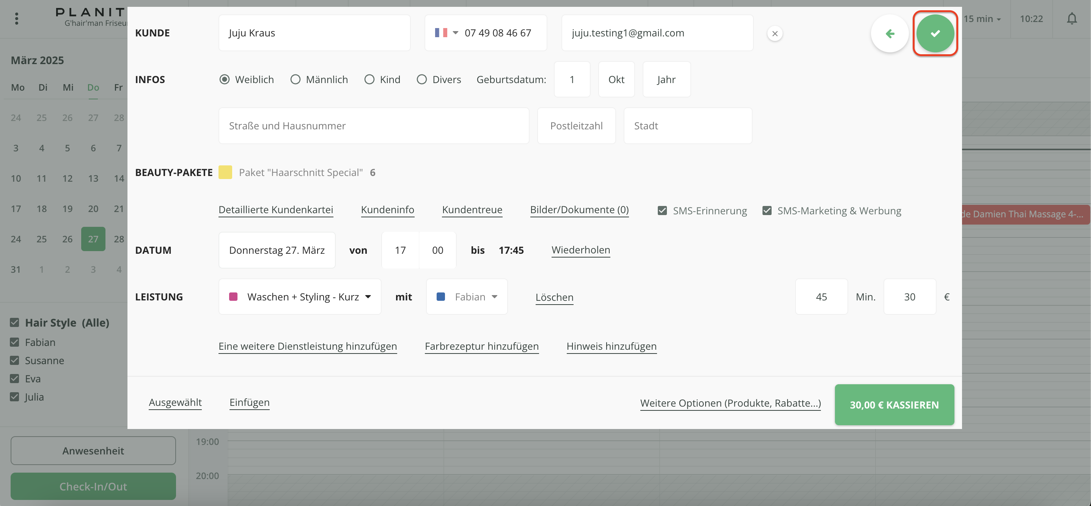Uncheck SMS-Marketing & Werbung
Viewport: 1091px width, 506px height.
pyautogui.click(x=767, y=211)
